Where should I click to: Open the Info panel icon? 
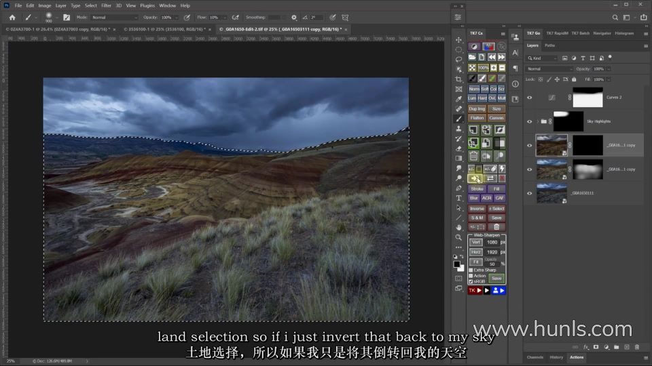[x=515, y=84]
